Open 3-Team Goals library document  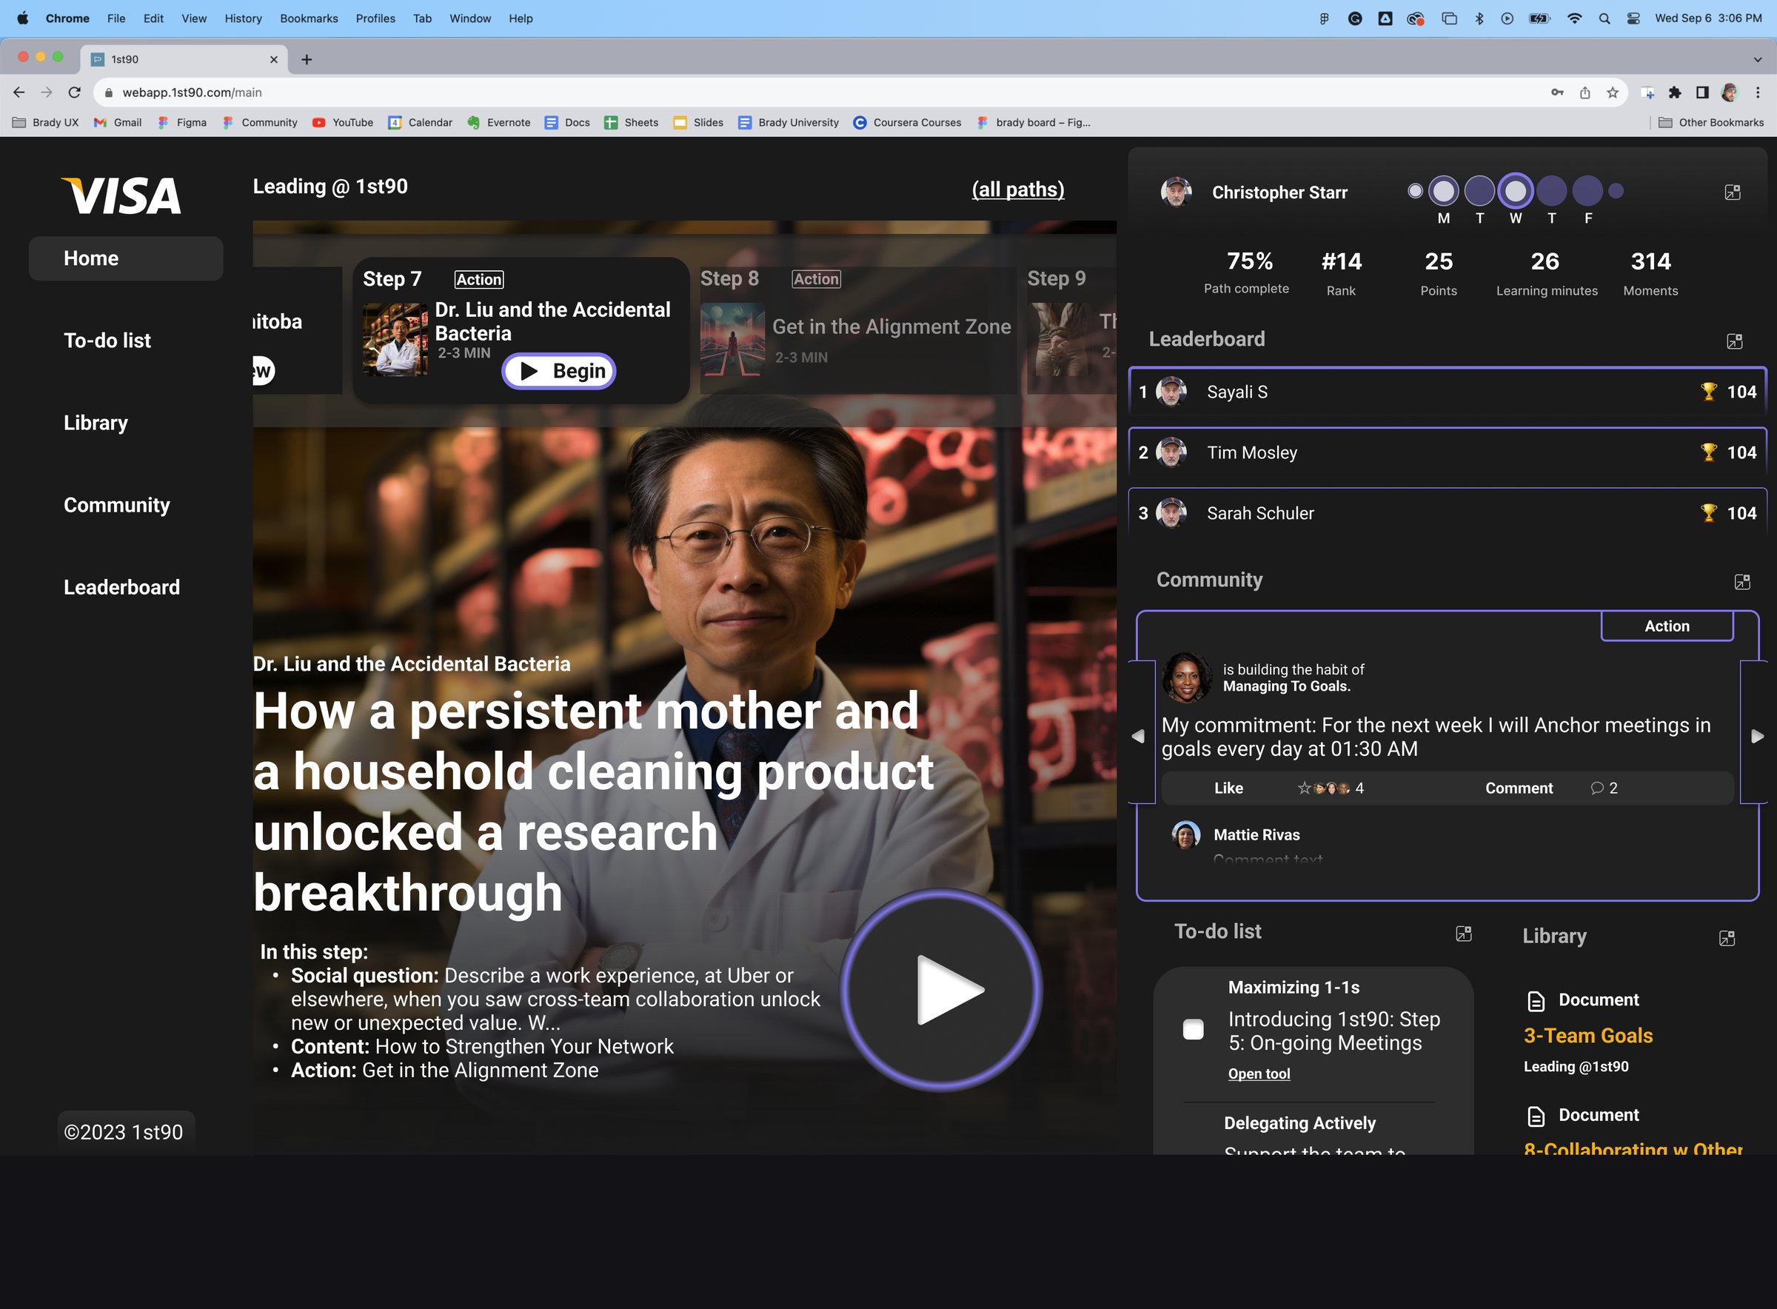(1587, 1036)
